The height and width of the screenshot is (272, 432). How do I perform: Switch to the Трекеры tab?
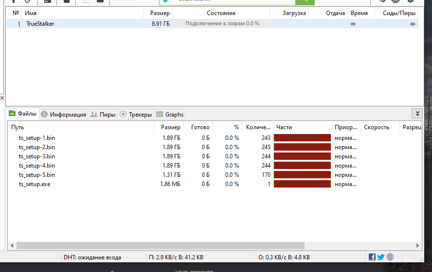136,115
